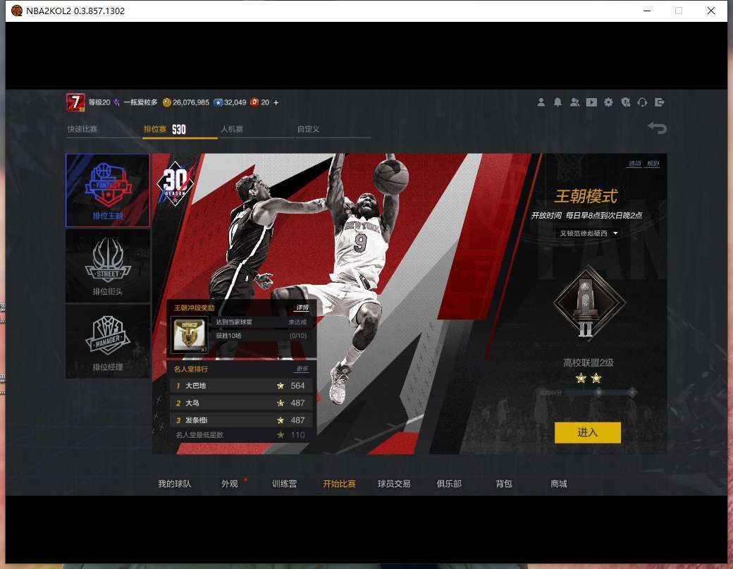The image size is (733, 569).
Task: Select 排位街头 Street mode card
Action: 108,266
